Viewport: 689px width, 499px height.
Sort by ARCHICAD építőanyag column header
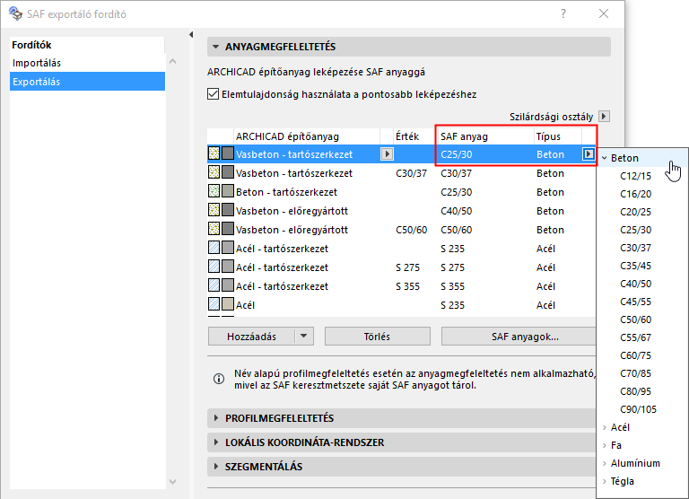307,136
